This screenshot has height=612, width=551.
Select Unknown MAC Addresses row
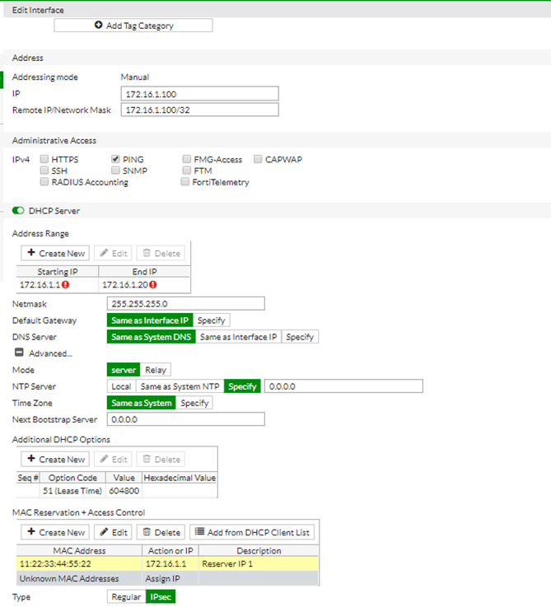coord(167,578)
